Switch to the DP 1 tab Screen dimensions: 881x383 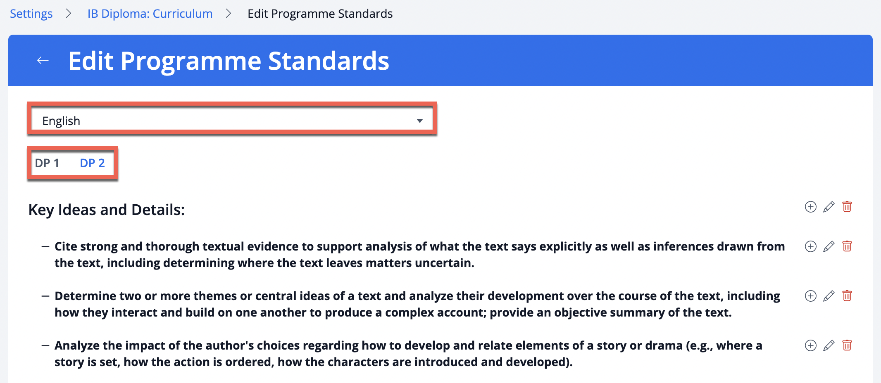(x=47, y=163)
